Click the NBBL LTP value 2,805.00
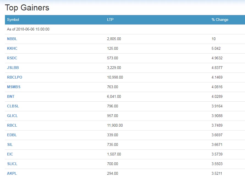Screen dimensions: 245x178 [114, 39]
